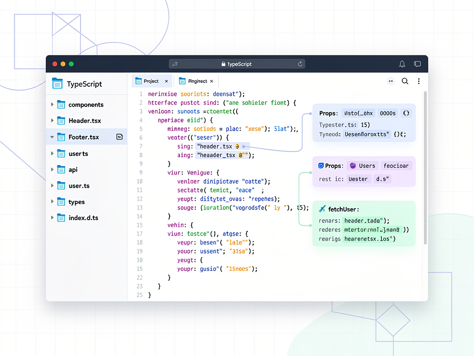474x356 pixels.
Task: Expand the index.d.ts tree arrow
Action: click(x=52, y=218)
